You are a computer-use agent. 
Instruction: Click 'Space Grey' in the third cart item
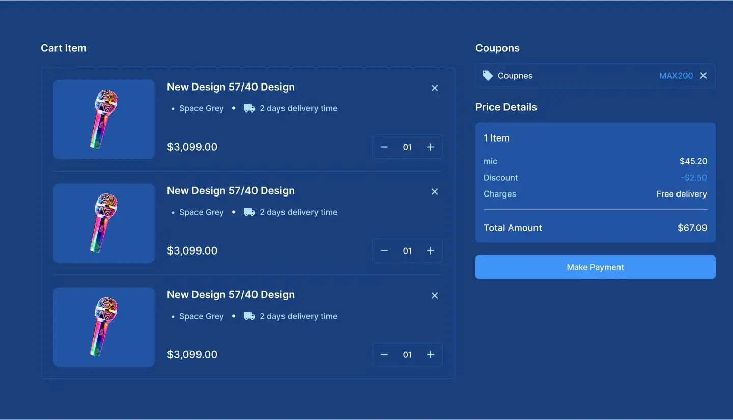[202, 316]
